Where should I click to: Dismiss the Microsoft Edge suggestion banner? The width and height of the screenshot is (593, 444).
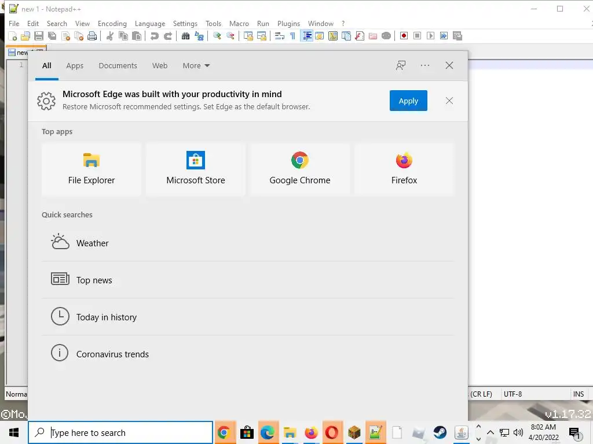(449, 101)
